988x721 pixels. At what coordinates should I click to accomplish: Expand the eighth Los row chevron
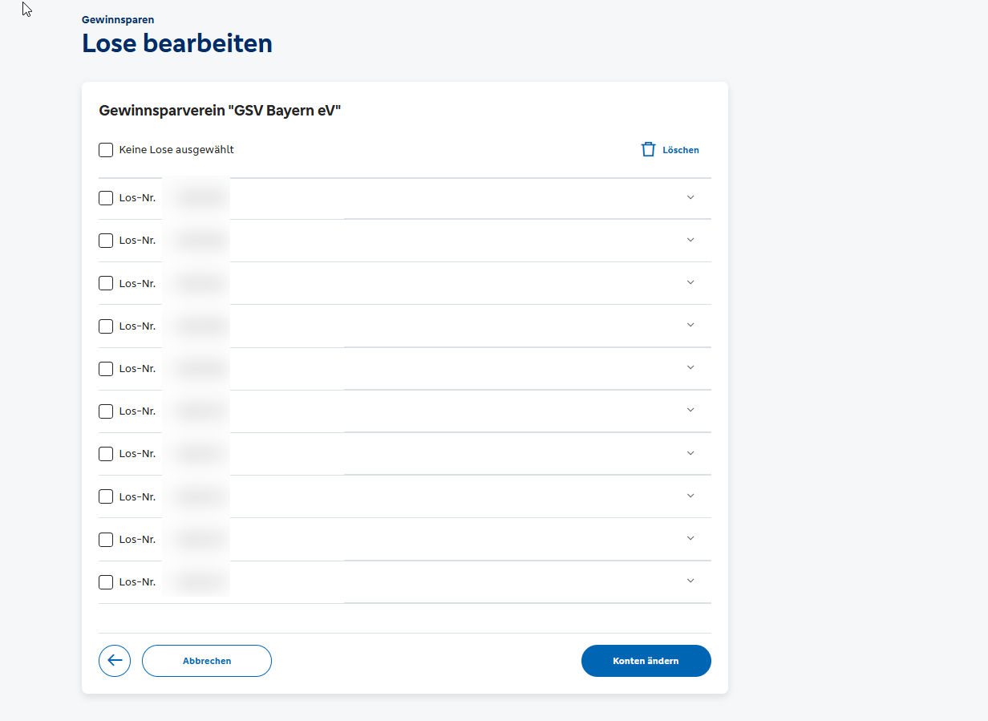point(690,496)
